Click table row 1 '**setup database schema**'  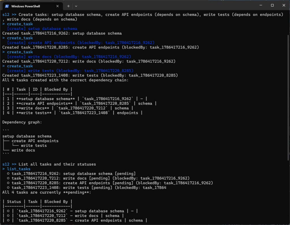click(x=75, y=99)
